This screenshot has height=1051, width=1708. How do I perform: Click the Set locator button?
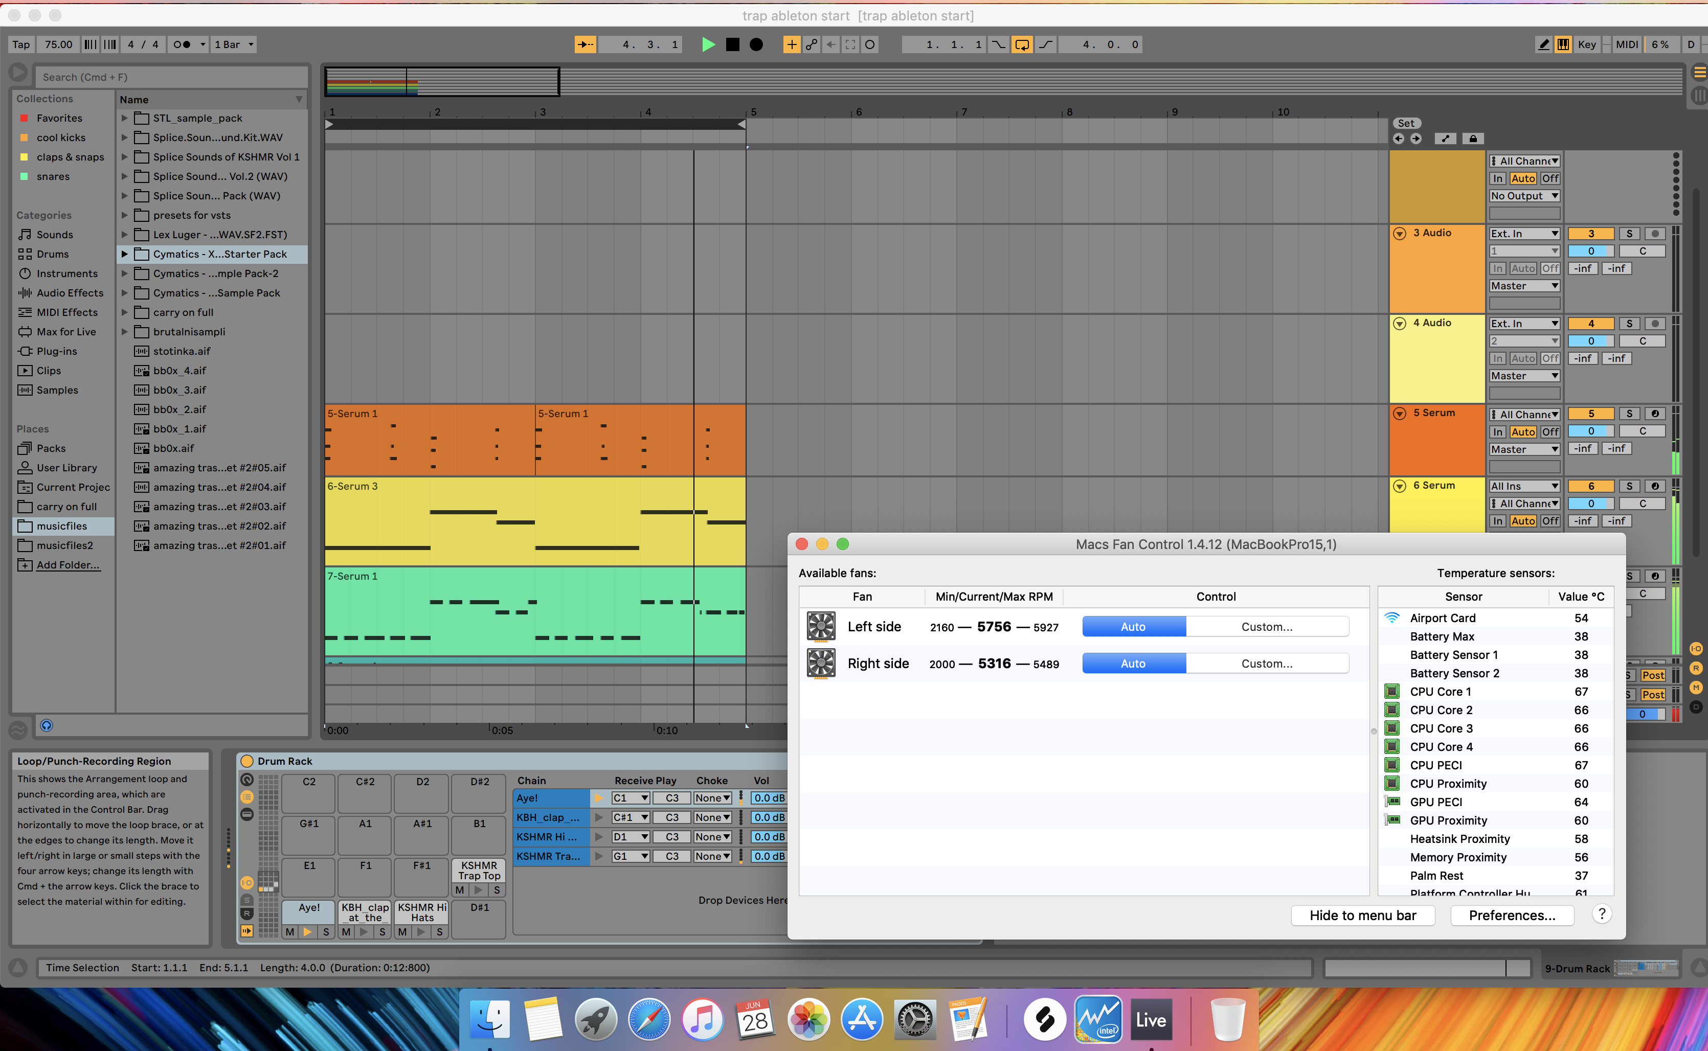click(1406, 124)
